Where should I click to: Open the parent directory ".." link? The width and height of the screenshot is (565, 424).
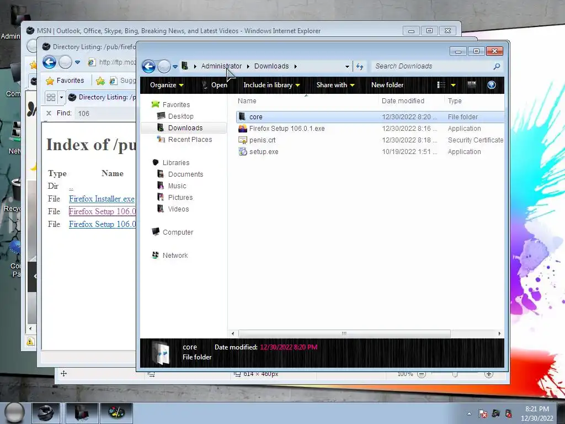[71, 187]
